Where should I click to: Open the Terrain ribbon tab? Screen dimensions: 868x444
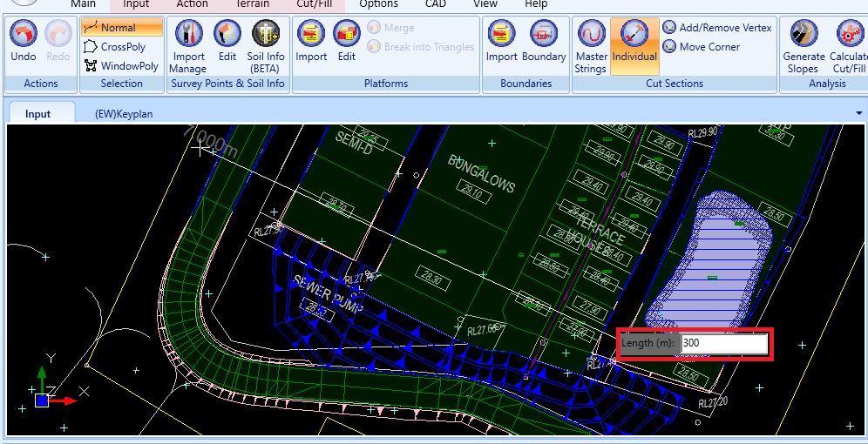pyautogui.click(x=253, y=4)
